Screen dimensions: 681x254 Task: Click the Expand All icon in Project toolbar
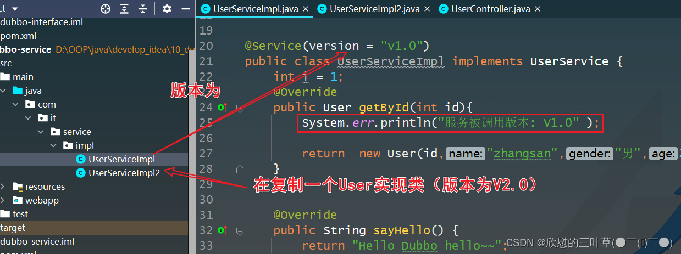coord(124,9)
